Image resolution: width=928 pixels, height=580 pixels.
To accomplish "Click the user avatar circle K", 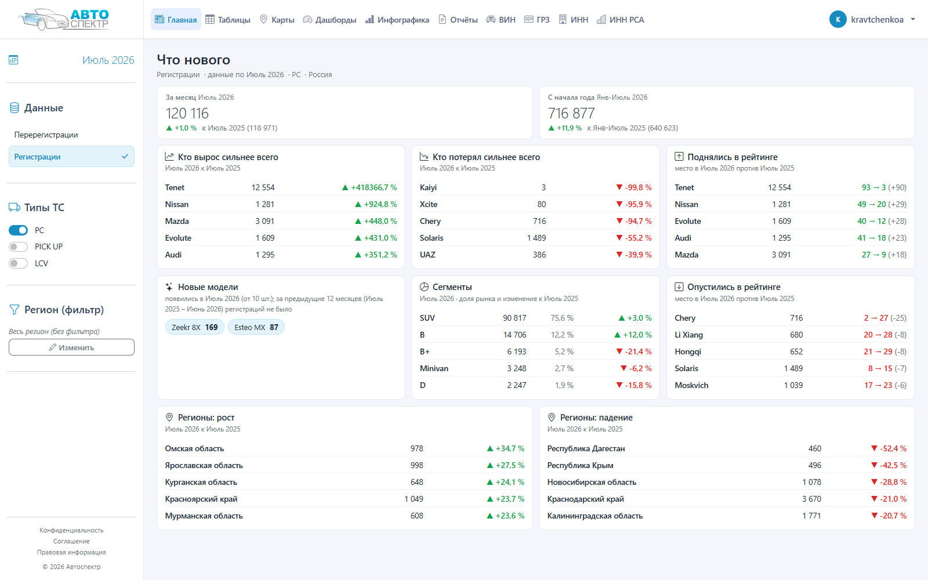I will click(x=838, y=19).
